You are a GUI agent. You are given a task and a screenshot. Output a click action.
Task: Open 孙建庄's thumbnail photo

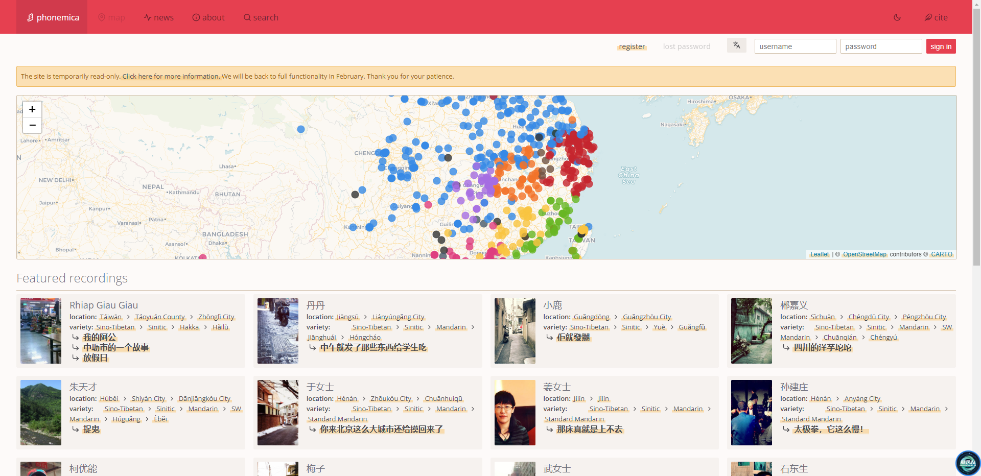click(x=752, y=413)
